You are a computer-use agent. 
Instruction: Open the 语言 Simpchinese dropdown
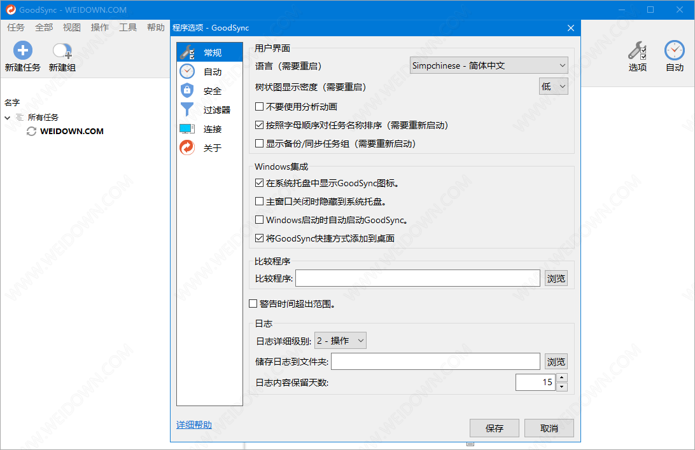[488, 65]
